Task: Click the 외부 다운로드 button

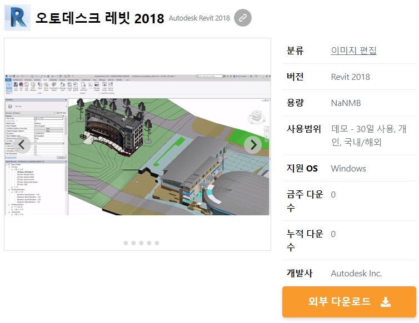Action: pyautogui.click(x=349, y=302)
